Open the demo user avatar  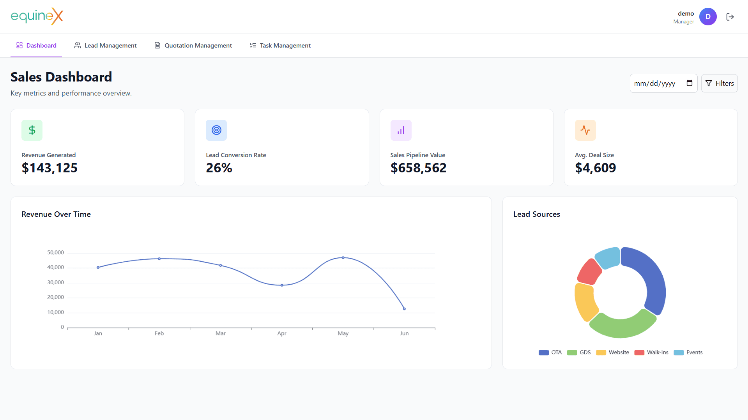click(708, 17)
